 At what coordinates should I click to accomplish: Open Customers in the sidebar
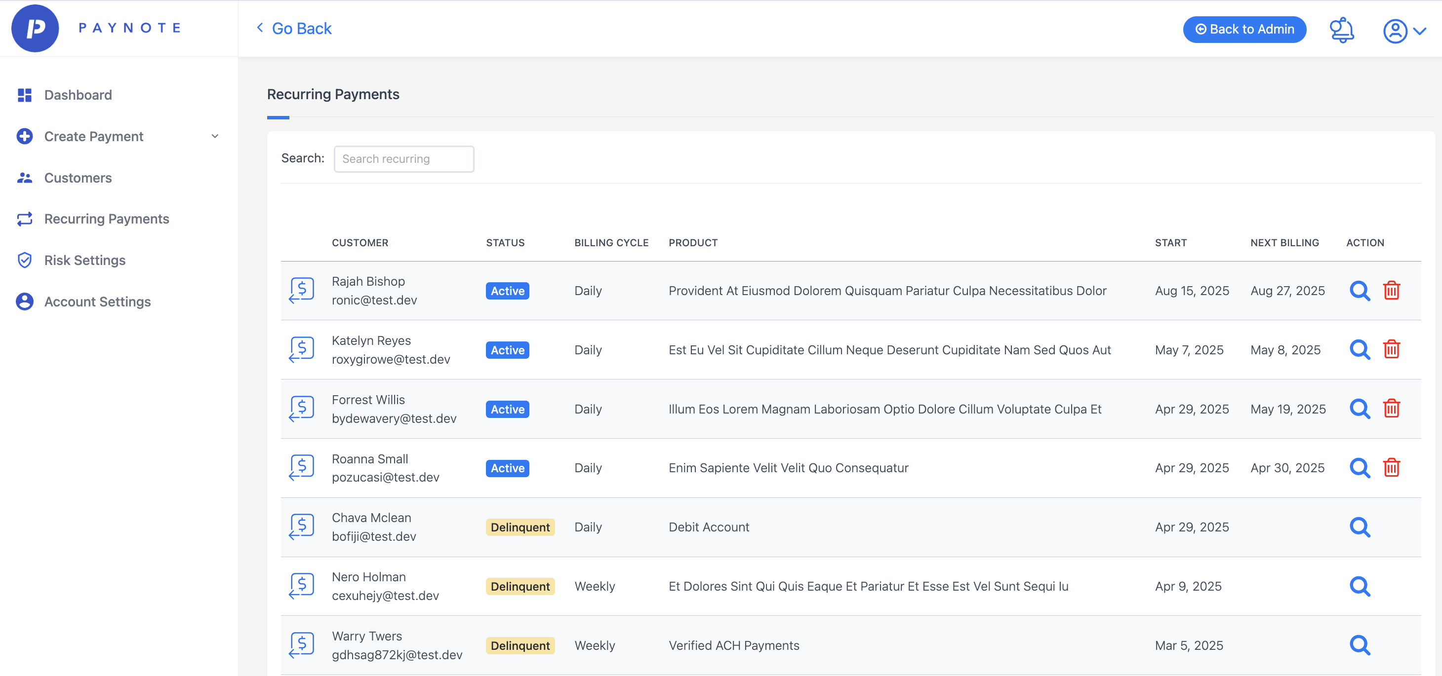[78, 178]
